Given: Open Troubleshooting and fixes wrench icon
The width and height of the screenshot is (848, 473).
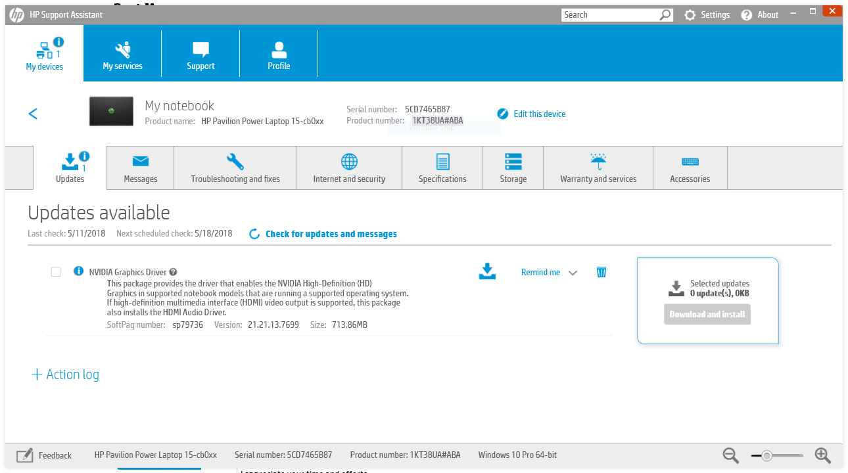Looking at the screenshot, I should click(235, 161).
